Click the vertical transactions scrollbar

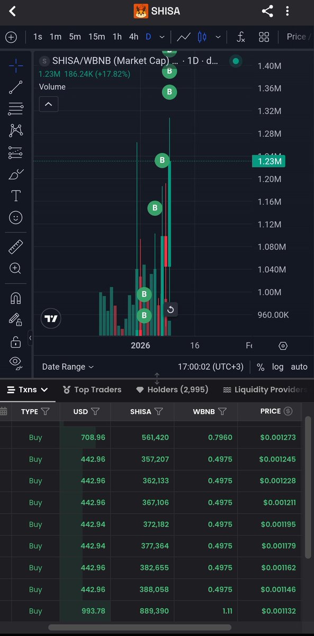[308, 487]
